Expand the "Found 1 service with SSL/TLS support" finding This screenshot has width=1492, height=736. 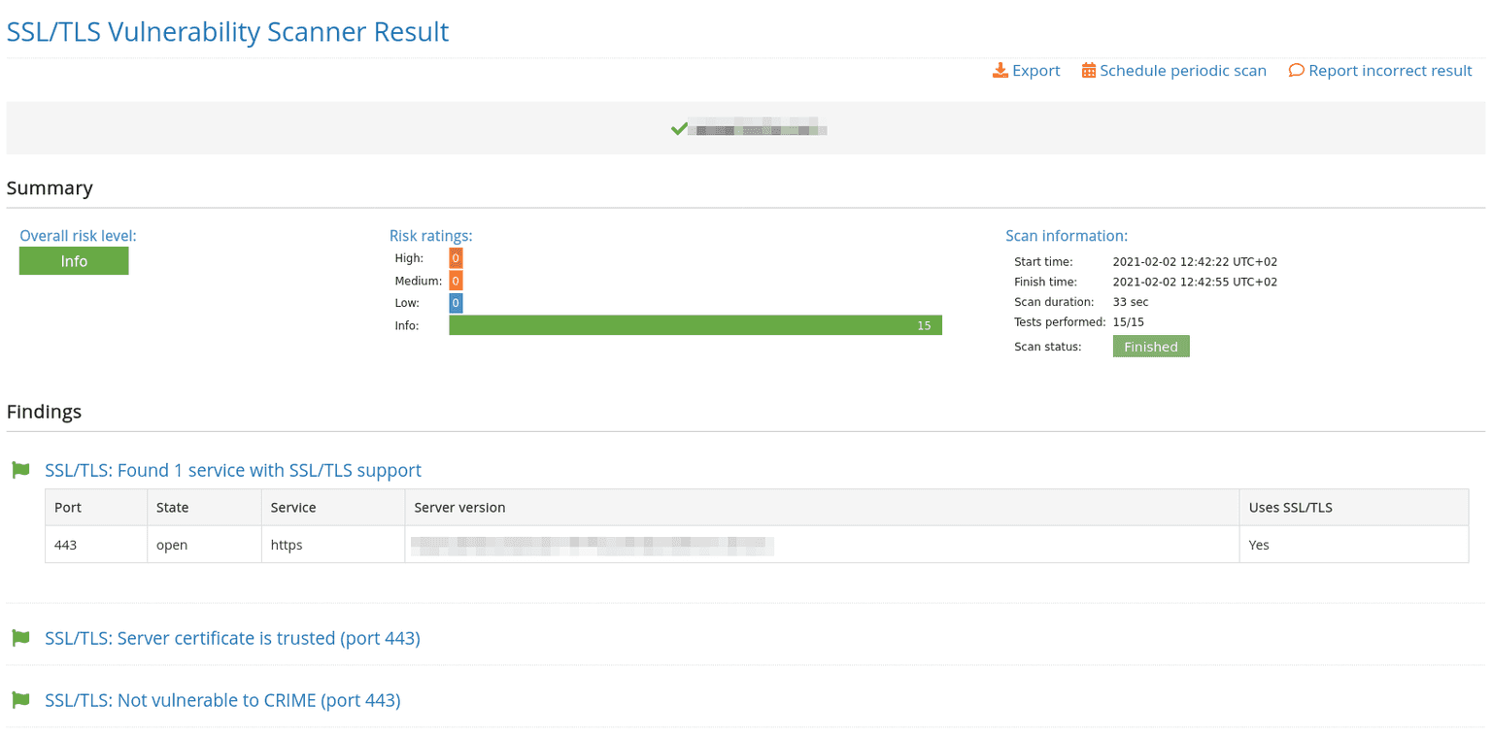[232, 470]
